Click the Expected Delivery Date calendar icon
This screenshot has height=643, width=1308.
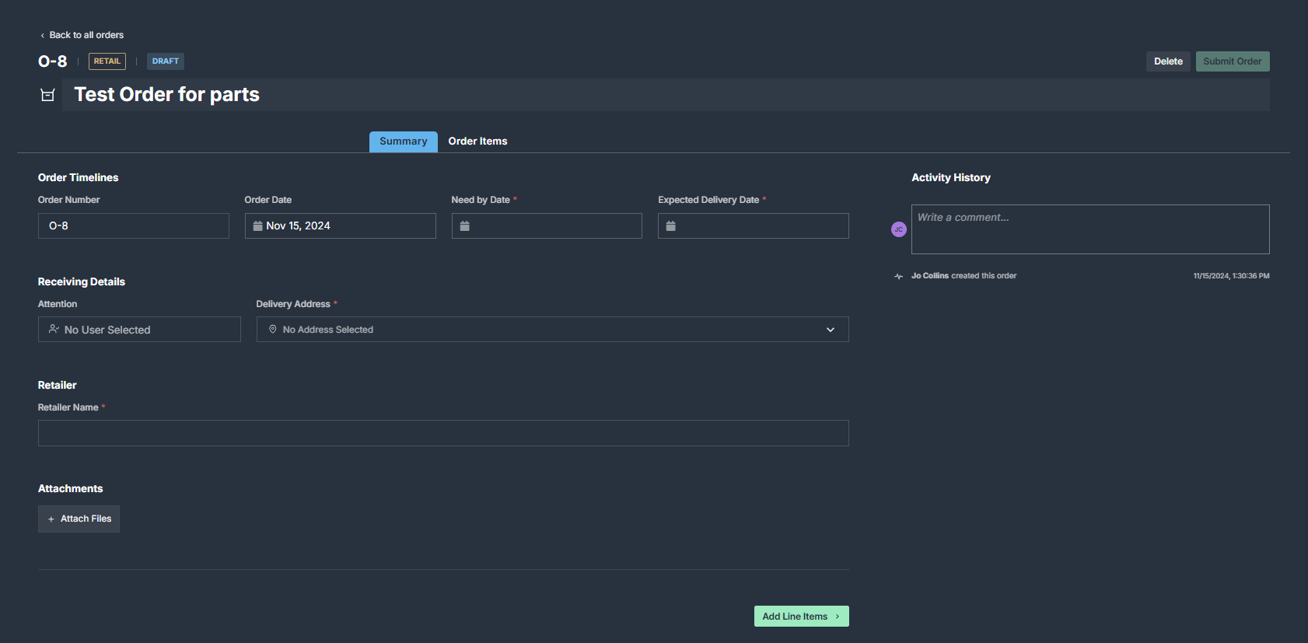(x=670, y=226)
